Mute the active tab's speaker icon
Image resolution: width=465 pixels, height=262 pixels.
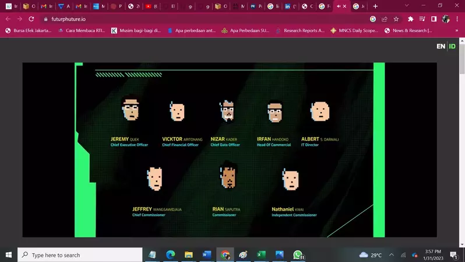point(339,6)
